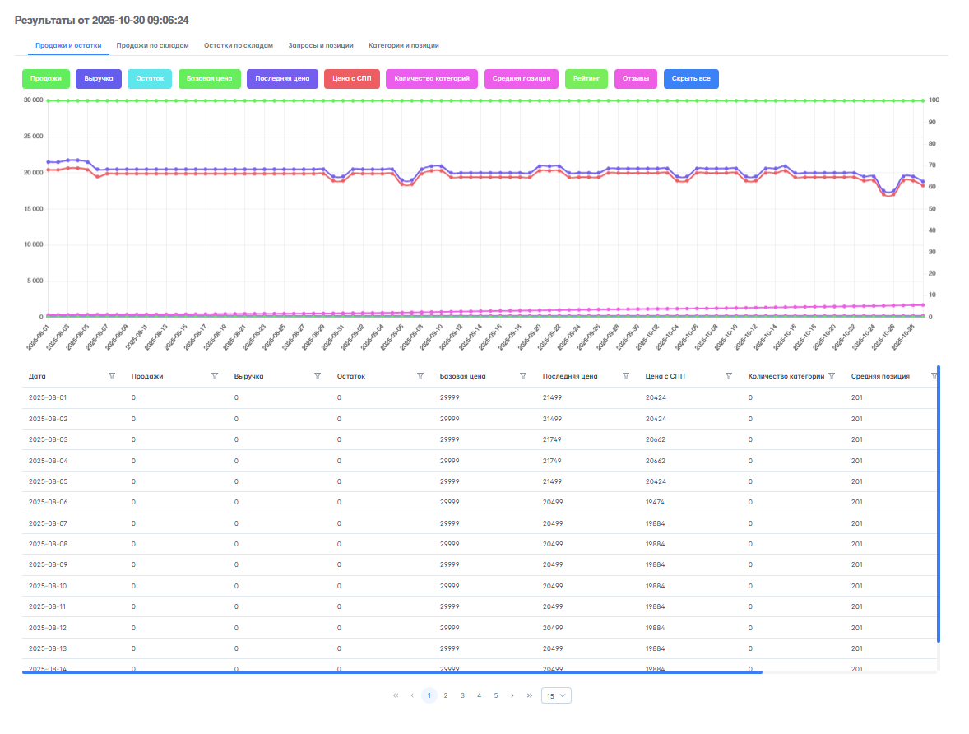Open the Остаток column filter
Screen dimensions: 969x734
(x=420, y=376)
